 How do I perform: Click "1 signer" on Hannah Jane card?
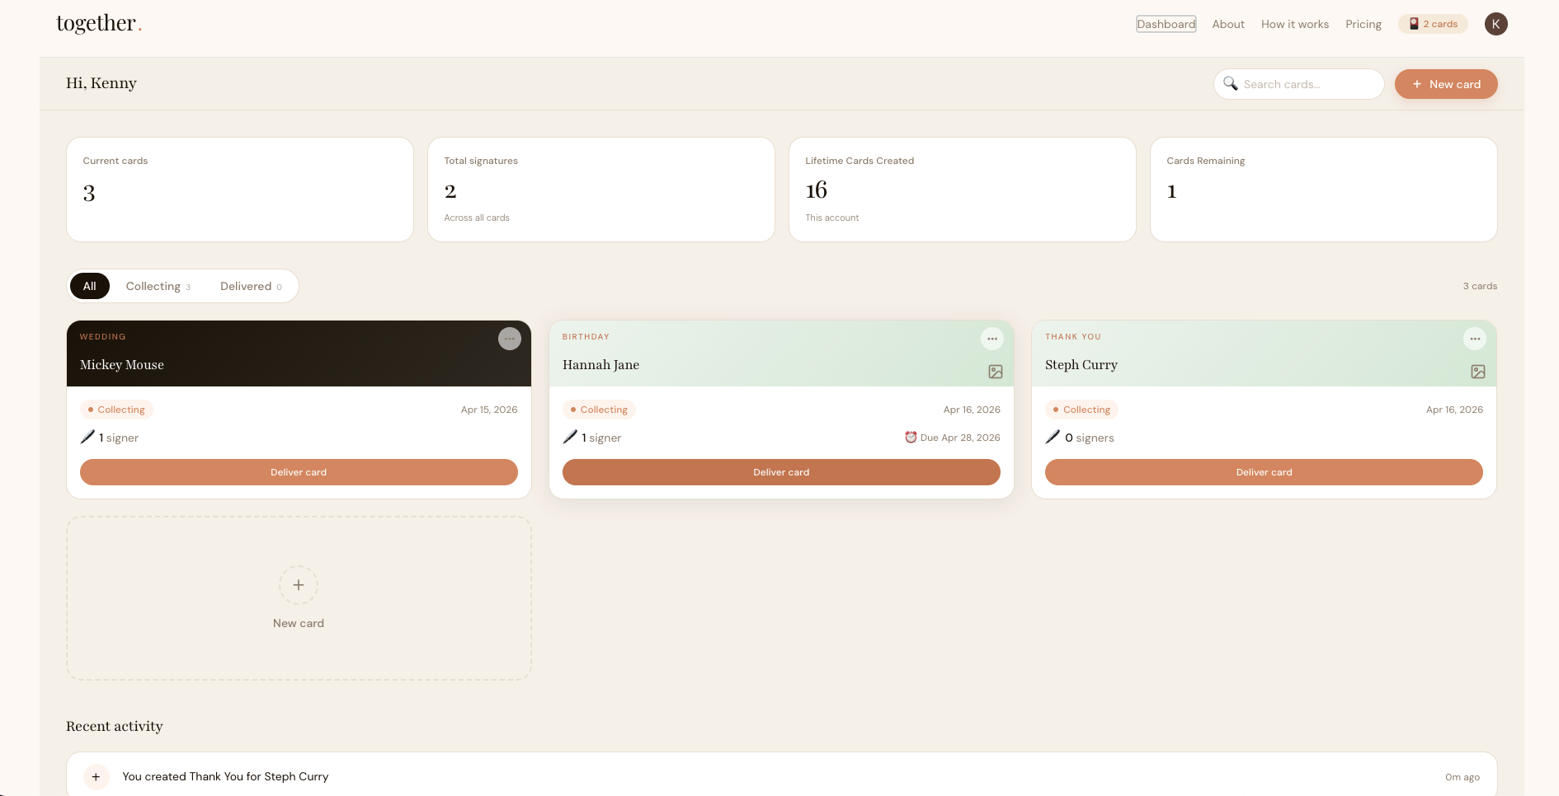[601, 438]
